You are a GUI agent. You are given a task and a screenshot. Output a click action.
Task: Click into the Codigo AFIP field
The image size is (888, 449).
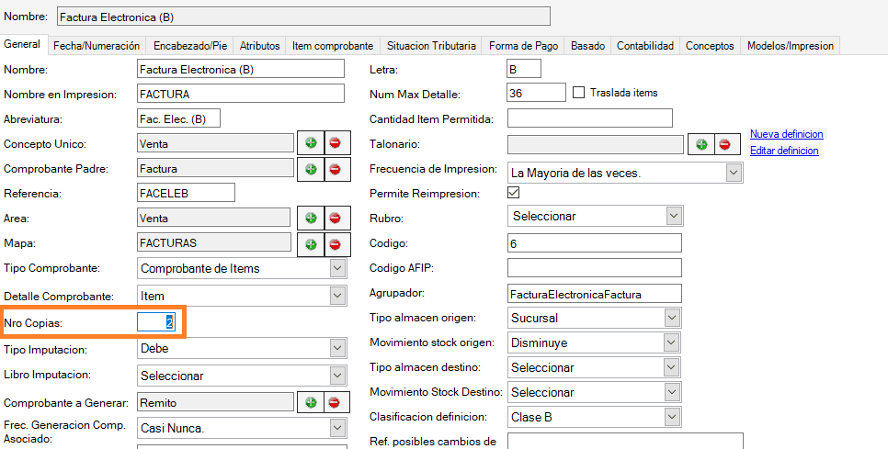[594, 267]
